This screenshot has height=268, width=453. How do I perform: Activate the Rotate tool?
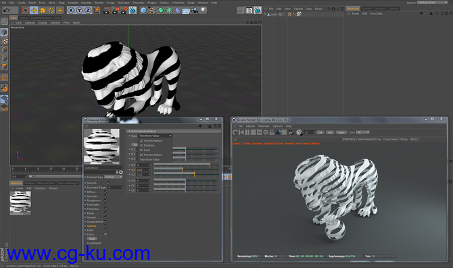(x=51, y=10)
